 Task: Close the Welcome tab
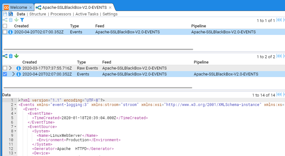[30, 7]
